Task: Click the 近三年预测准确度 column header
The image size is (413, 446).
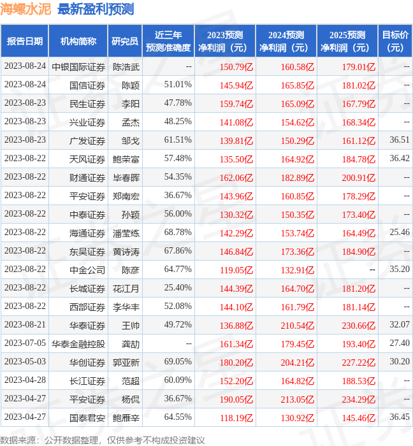Action: pos(168,41)
